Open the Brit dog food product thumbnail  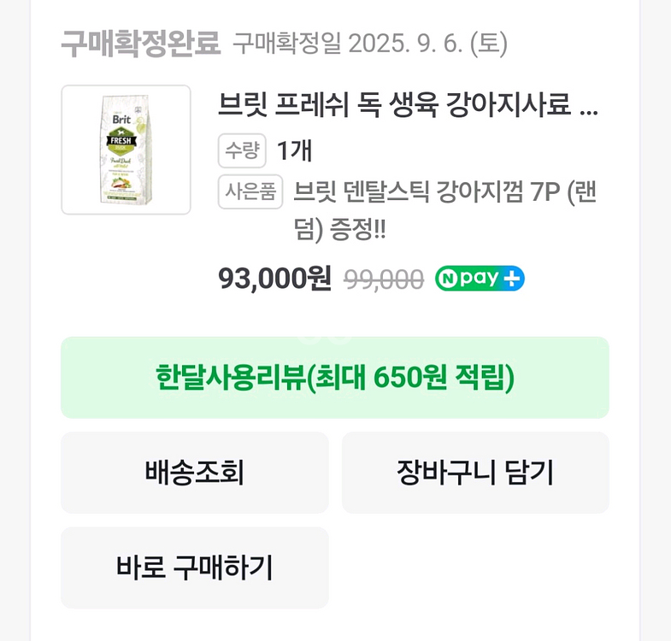[126, 150]
